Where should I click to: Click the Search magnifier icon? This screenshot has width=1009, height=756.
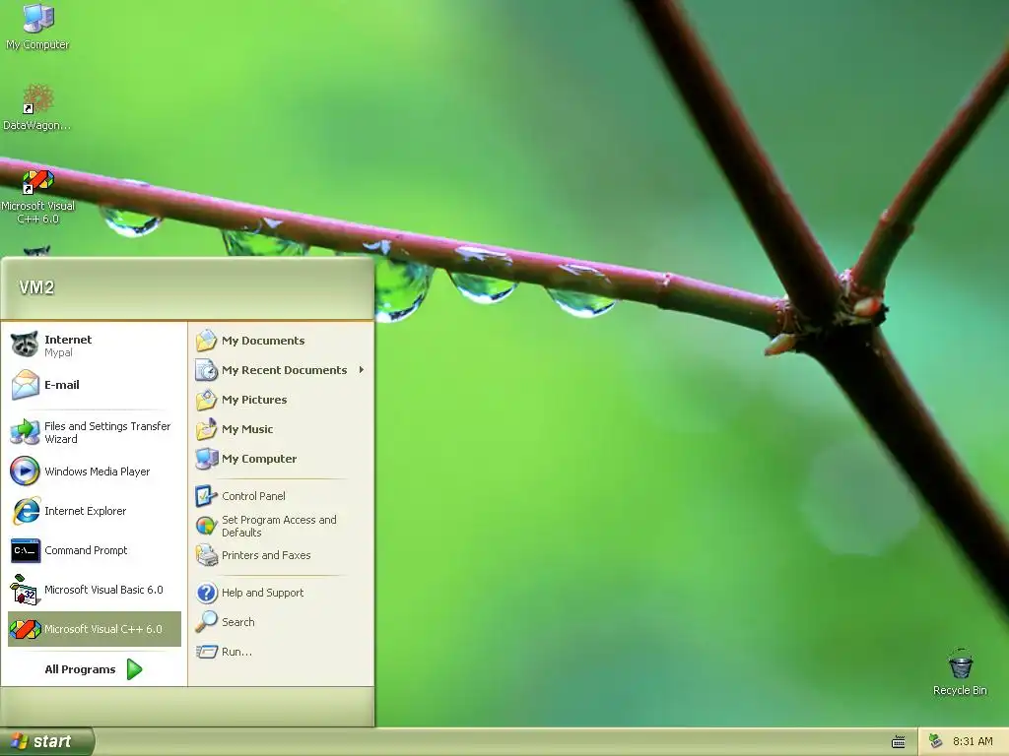(207, 622)
